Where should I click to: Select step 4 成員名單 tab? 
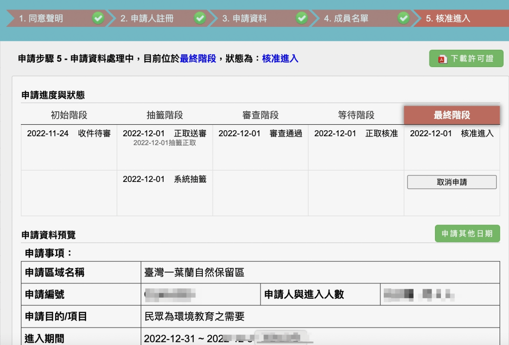click(346, 19)
